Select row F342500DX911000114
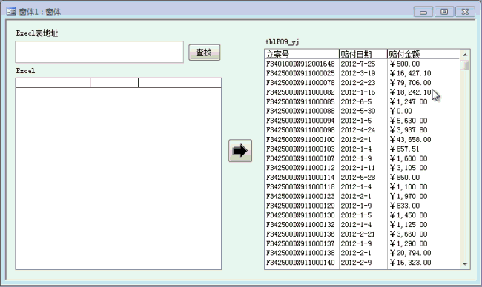482x287 pixels. 362,178
